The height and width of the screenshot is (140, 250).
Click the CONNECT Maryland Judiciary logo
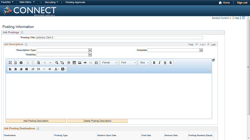point(29,10)
